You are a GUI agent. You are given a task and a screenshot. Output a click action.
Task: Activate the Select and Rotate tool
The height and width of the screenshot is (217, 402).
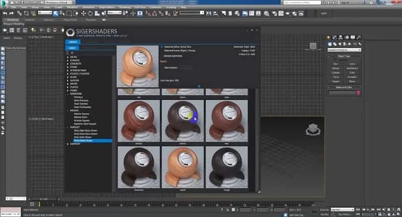pos(90,13)
